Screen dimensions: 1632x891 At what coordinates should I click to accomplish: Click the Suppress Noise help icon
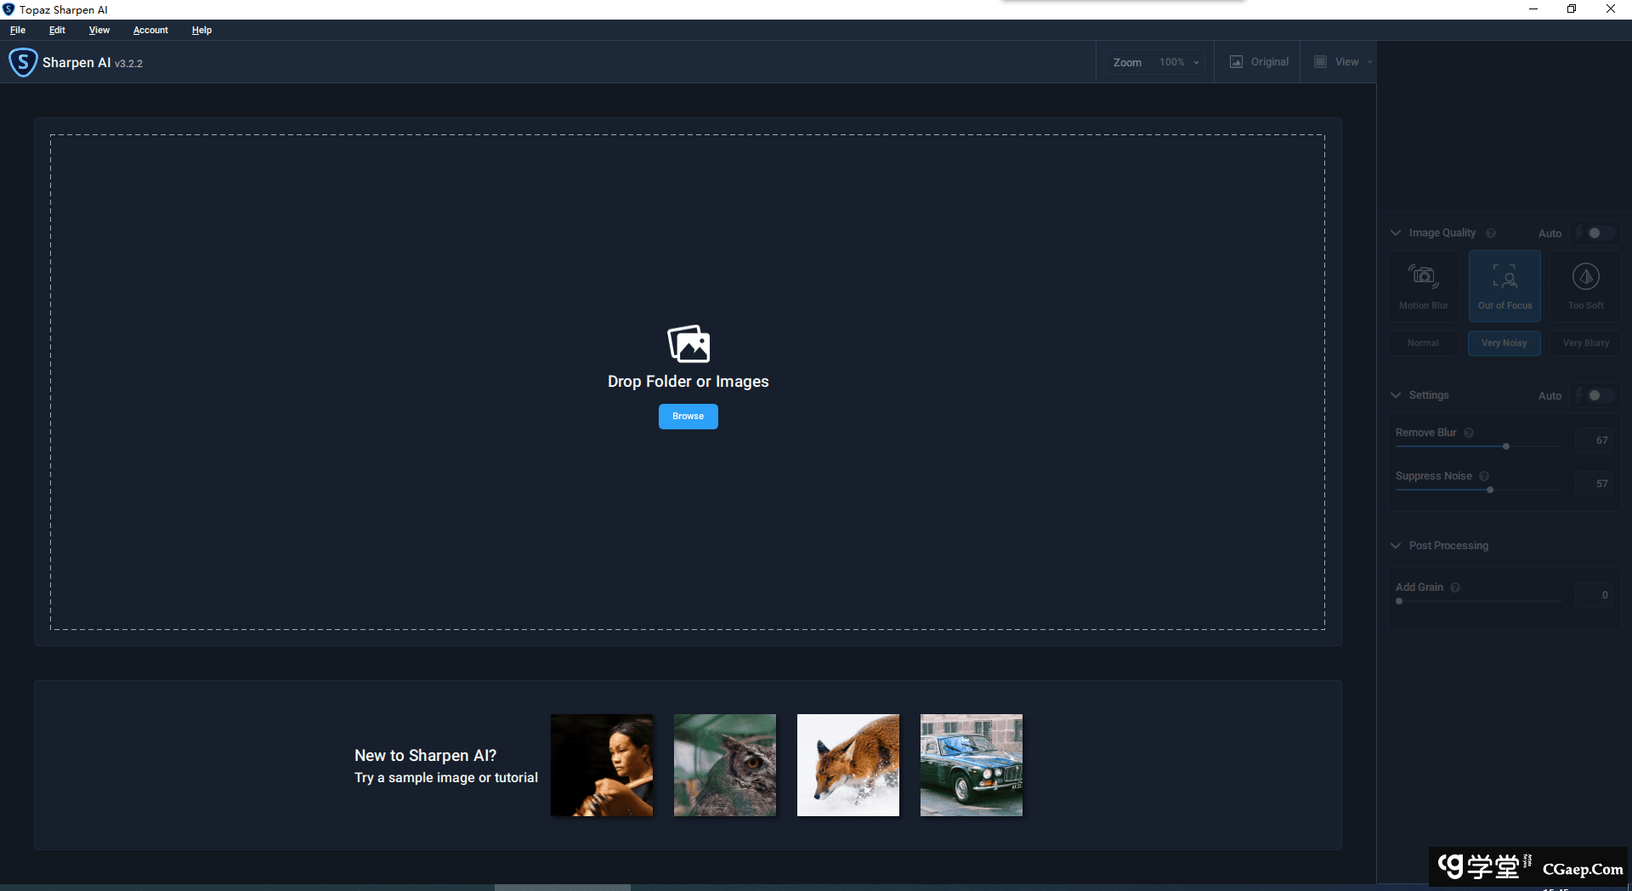tap(1484, 476)
